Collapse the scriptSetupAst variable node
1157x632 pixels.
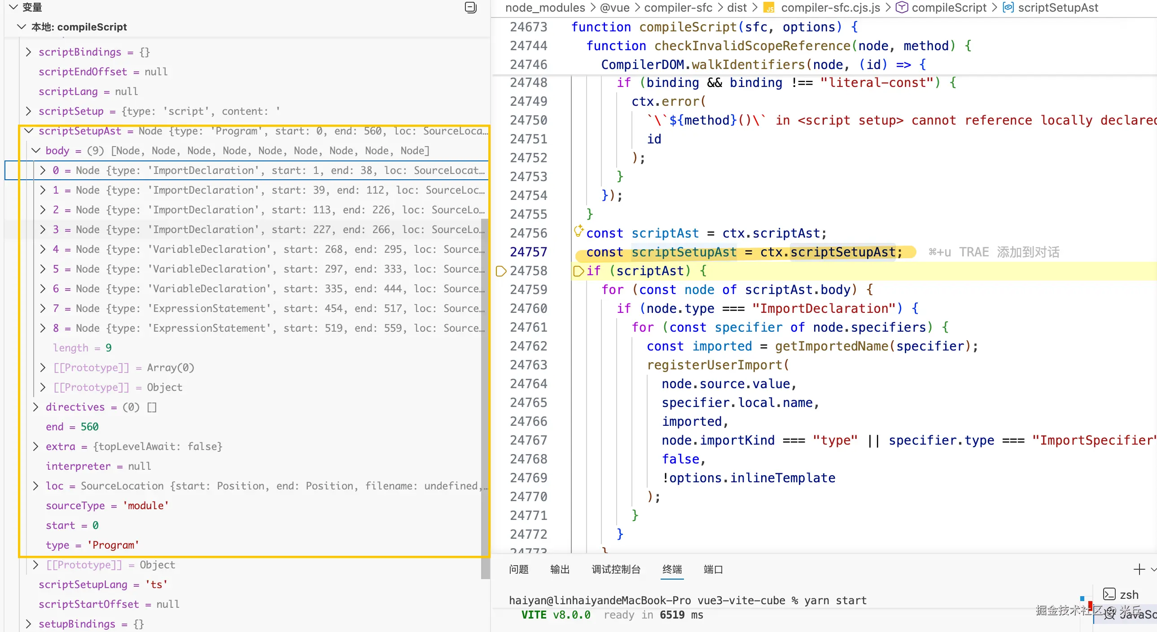click(x=29, y=131)
